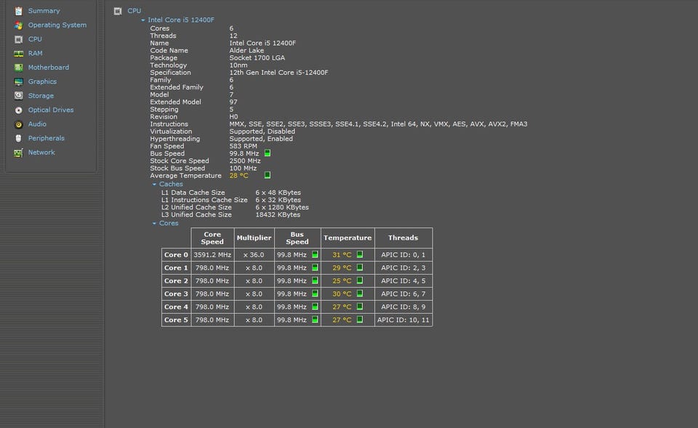This screenshot has width=698, height=428.
Task: Open the Audio section
Action: click(37, 124)
